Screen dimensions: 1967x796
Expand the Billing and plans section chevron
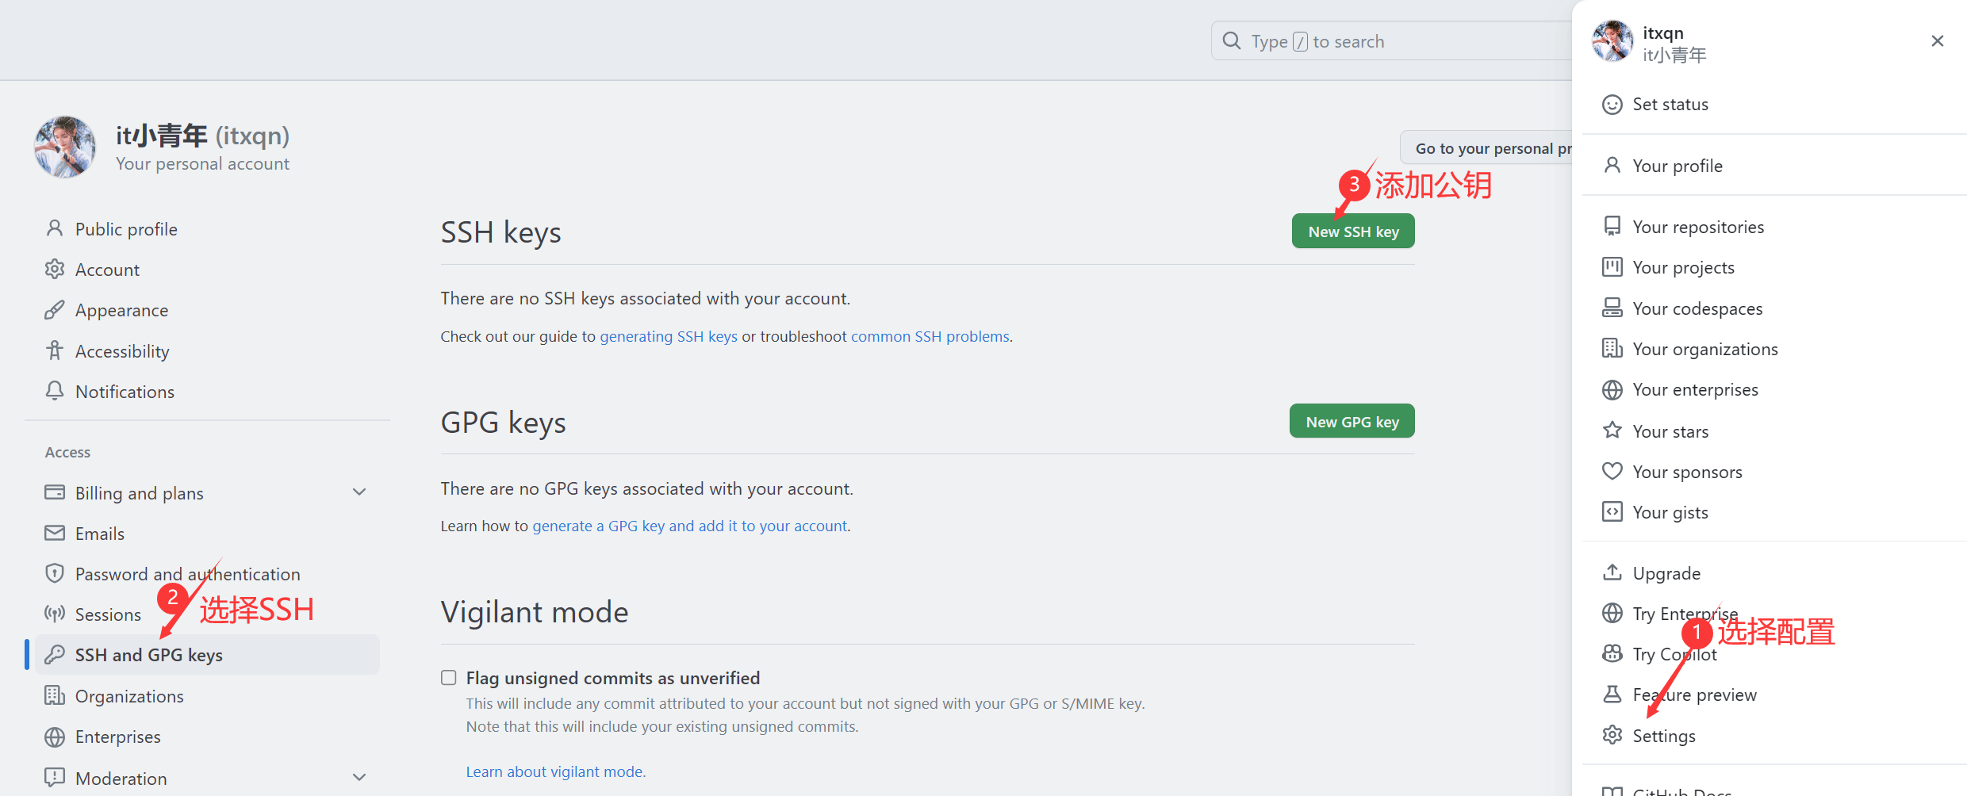coord(359,492)
